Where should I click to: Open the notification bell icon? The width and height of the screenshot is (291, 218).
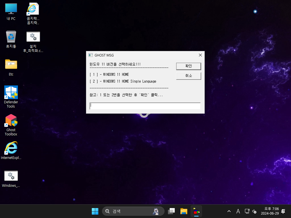(283, 211)
